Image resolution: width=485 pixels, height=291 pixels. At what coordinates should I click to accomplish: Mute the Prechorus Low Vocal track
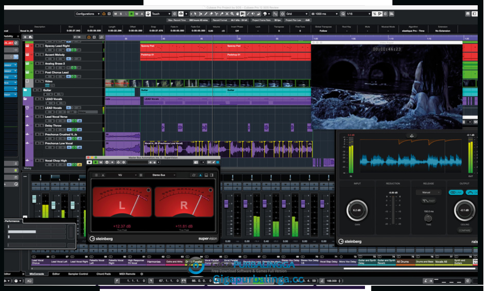37,143
